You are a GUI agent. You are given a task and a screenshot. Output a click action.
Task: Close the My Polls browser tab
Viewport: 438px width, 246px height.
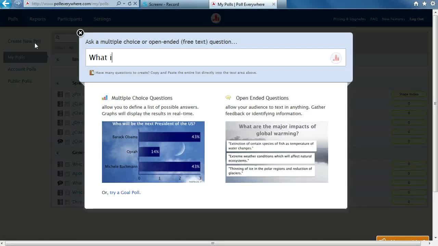point(273,4)
